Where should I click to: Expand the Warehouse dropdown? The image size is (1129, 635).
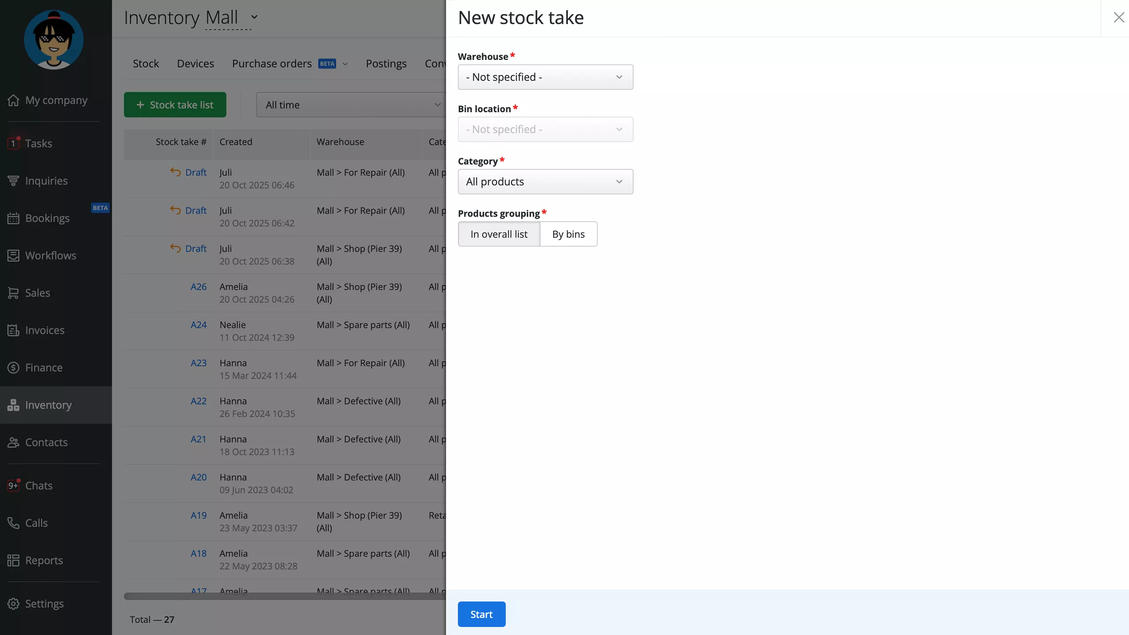pos(545,77)
